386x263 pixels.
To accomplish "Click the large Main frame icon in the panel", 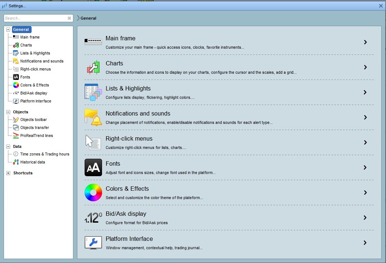I will tap(93, 42).
